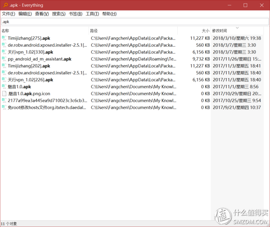Click the 9,732 KB size cell
270x227 pixels.
[x=201, y=59]
